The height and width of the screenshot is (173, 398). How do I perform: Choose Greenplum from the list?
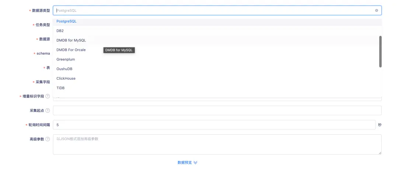point(217,59)
